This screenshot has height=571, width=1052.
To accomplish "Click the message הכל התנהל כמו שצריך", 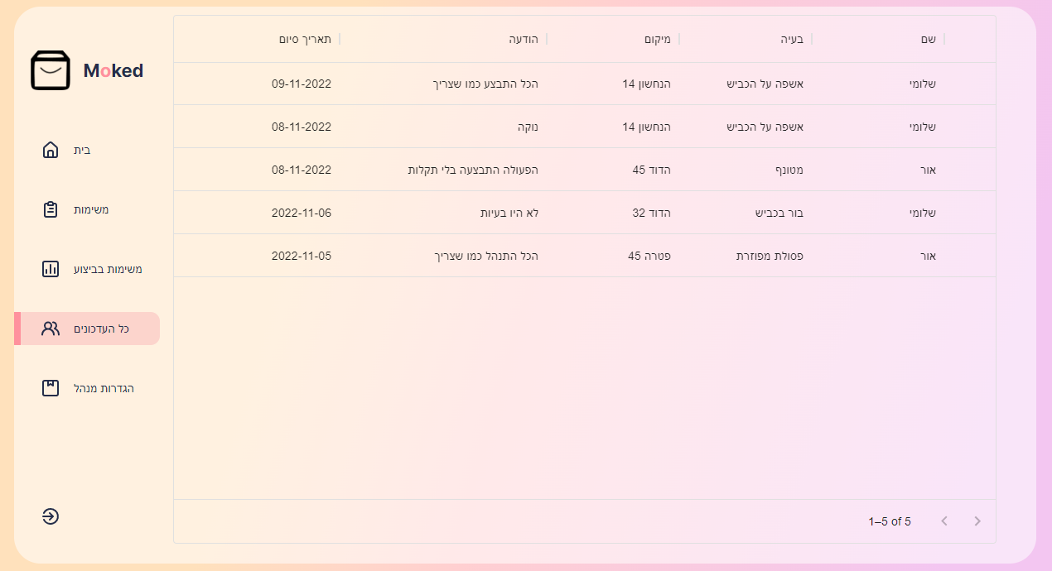I will pos(486,256).
